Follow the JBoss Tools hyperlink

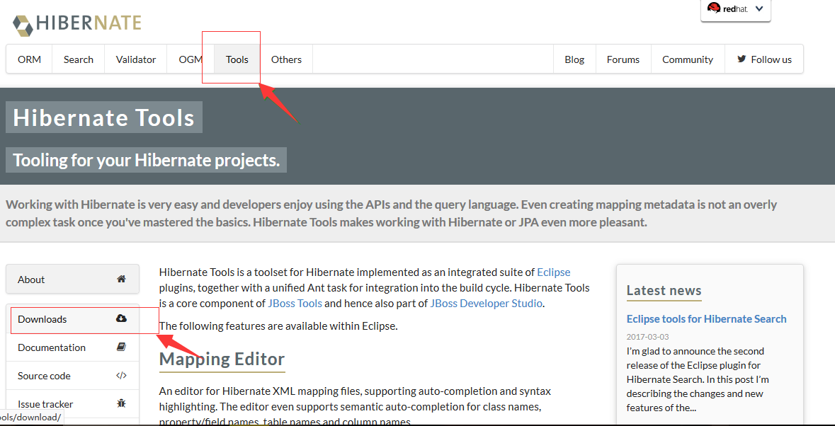pos(295,304)
